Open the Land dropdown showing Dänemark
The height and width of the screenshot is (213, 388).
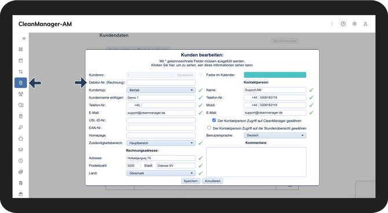[x=161, y=173]
